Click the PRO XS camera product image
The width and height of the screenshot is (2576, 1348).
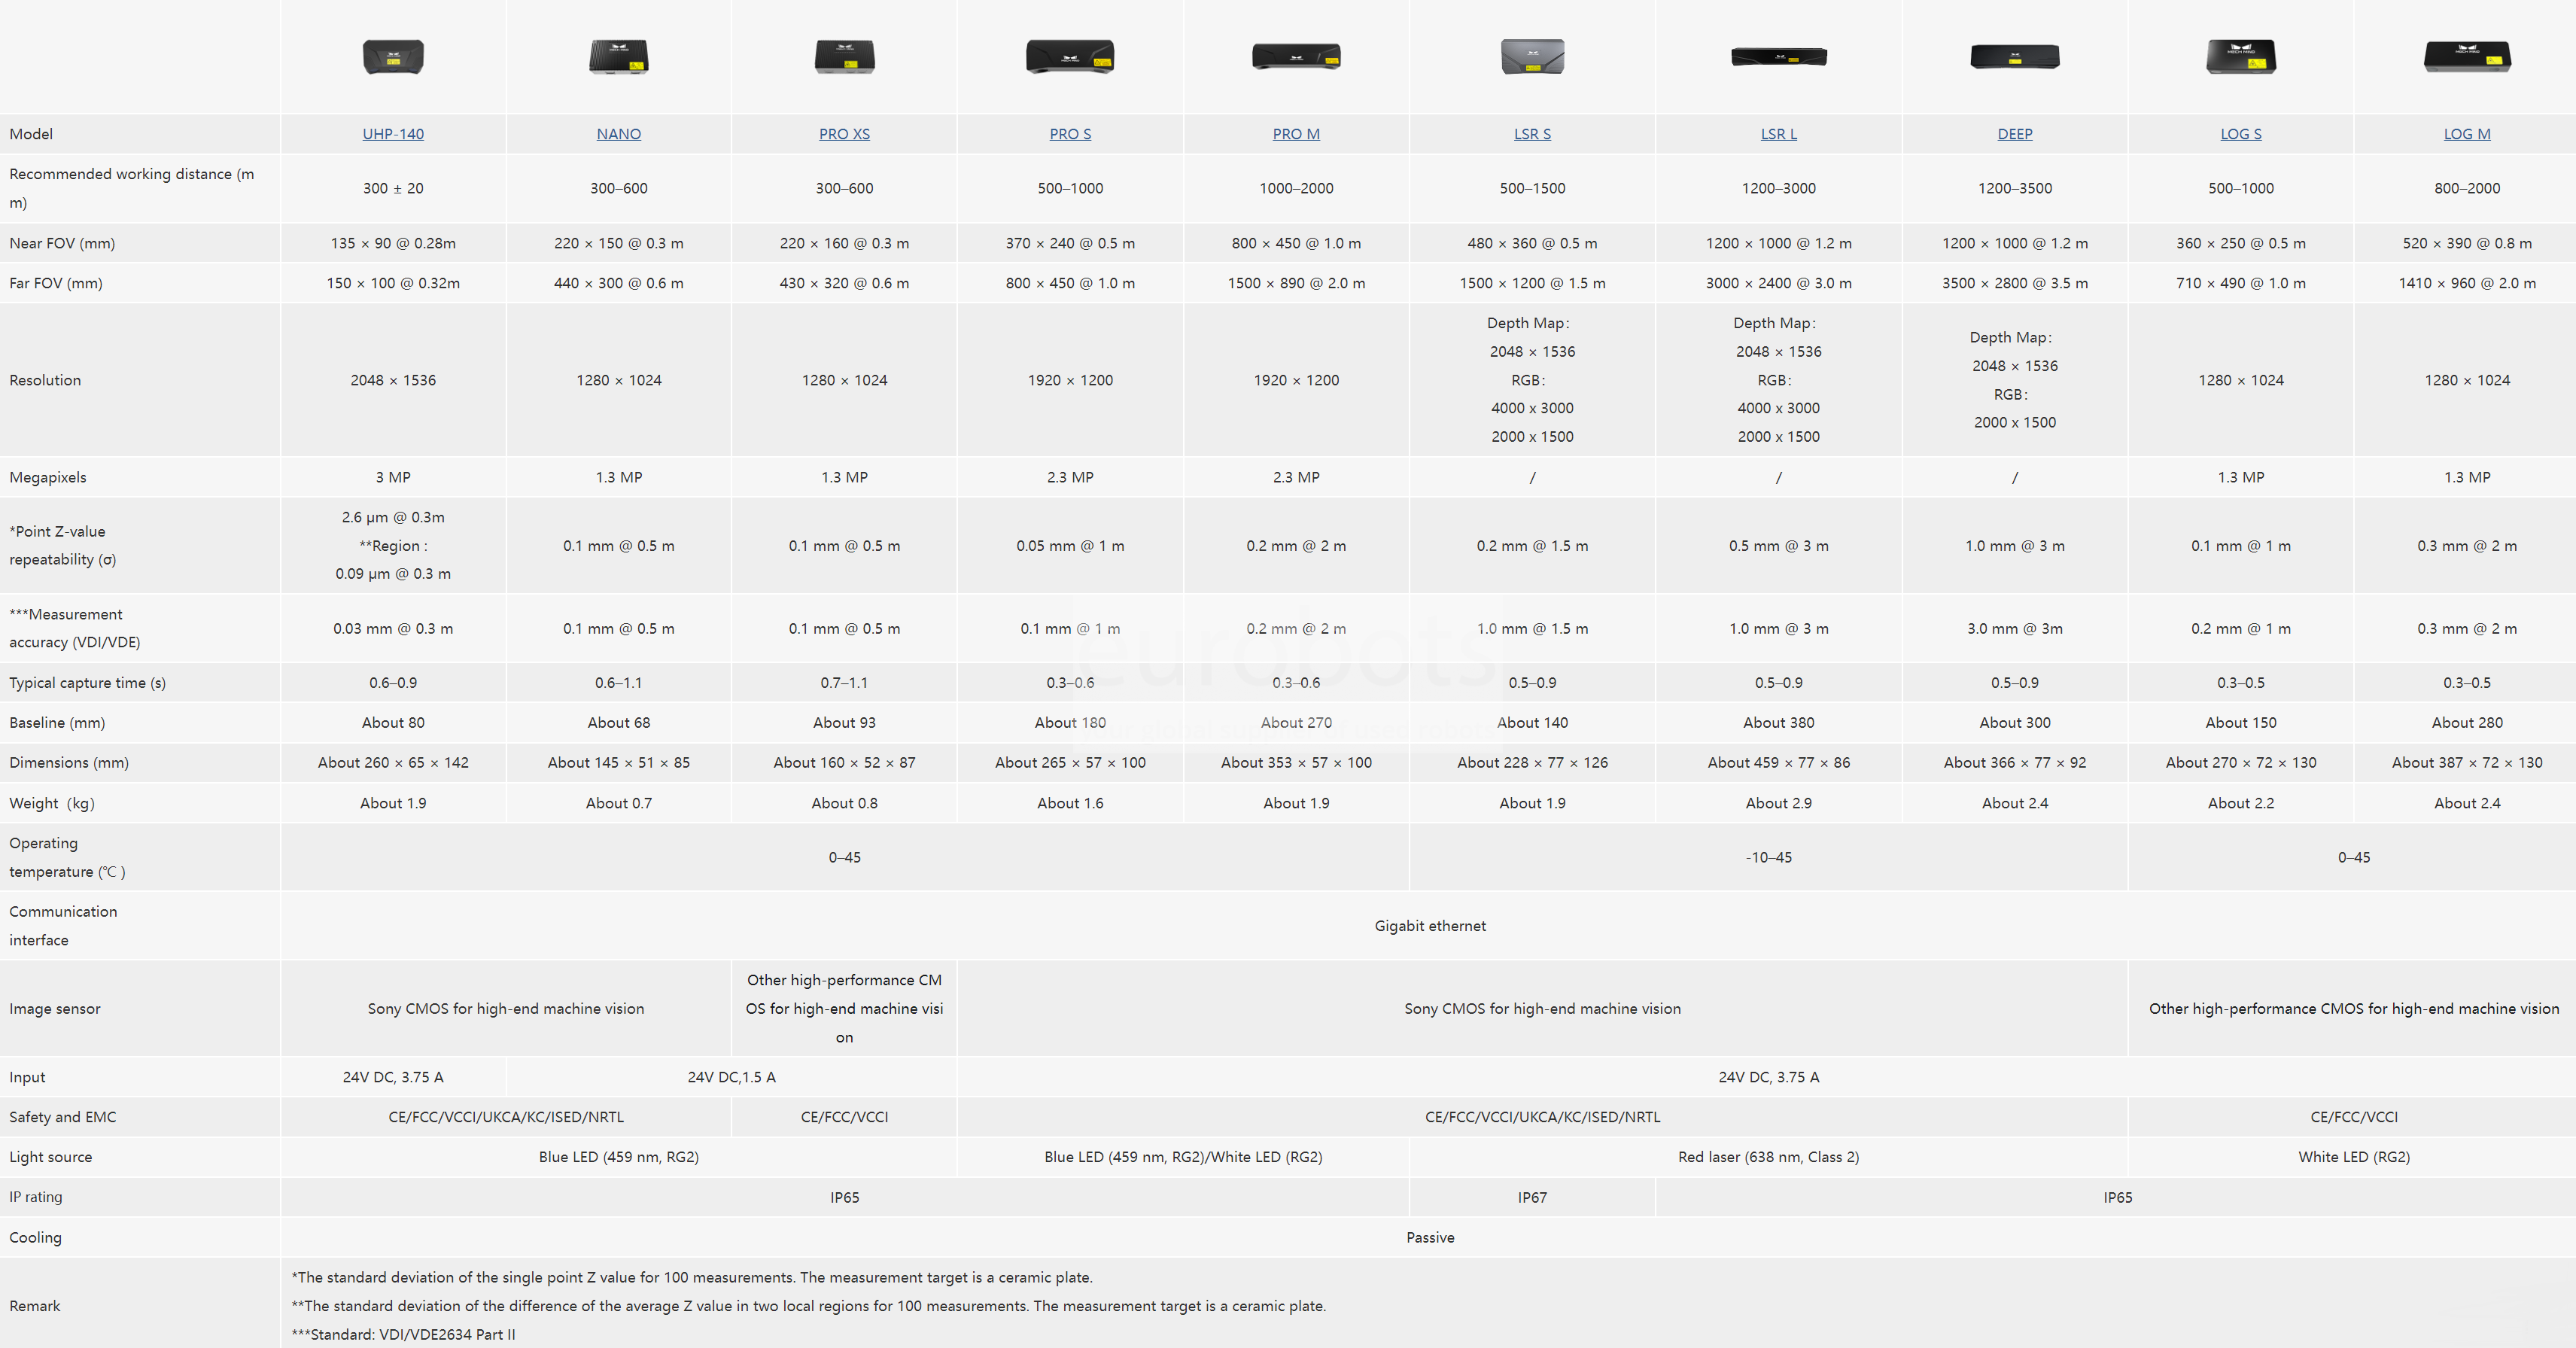[845, 57]
